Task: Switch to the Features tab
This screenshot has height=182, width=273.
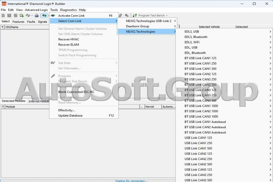Action: [18, 22]
